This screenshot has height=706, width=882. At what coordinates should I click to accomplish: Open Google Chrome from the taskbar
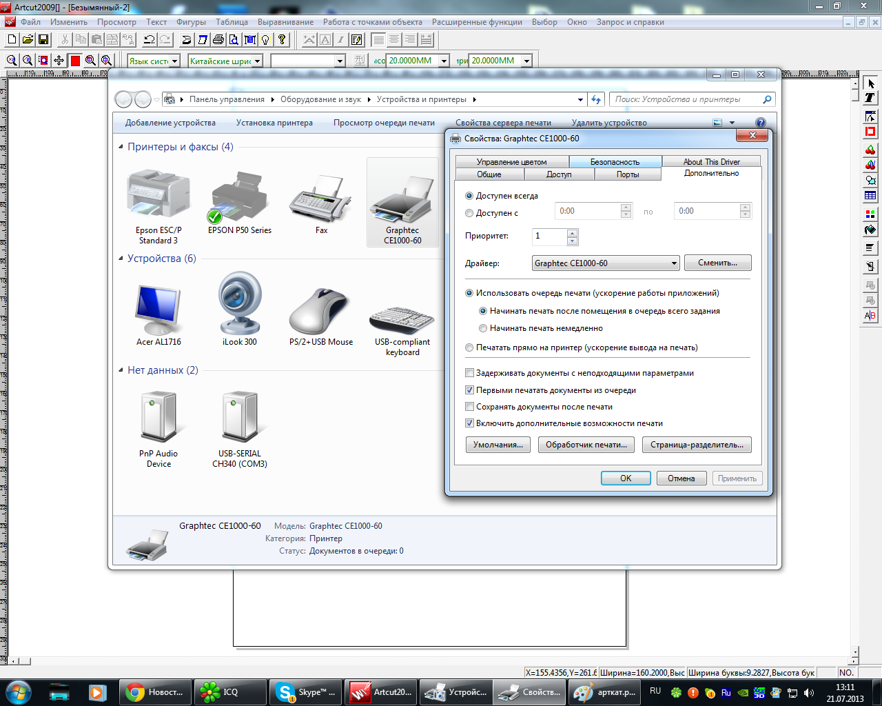[156, 692]
